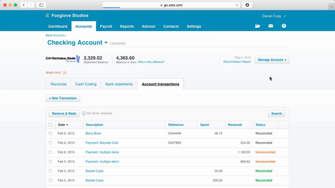Select checkbox for 866.63 payment row

tap(50, 162)
